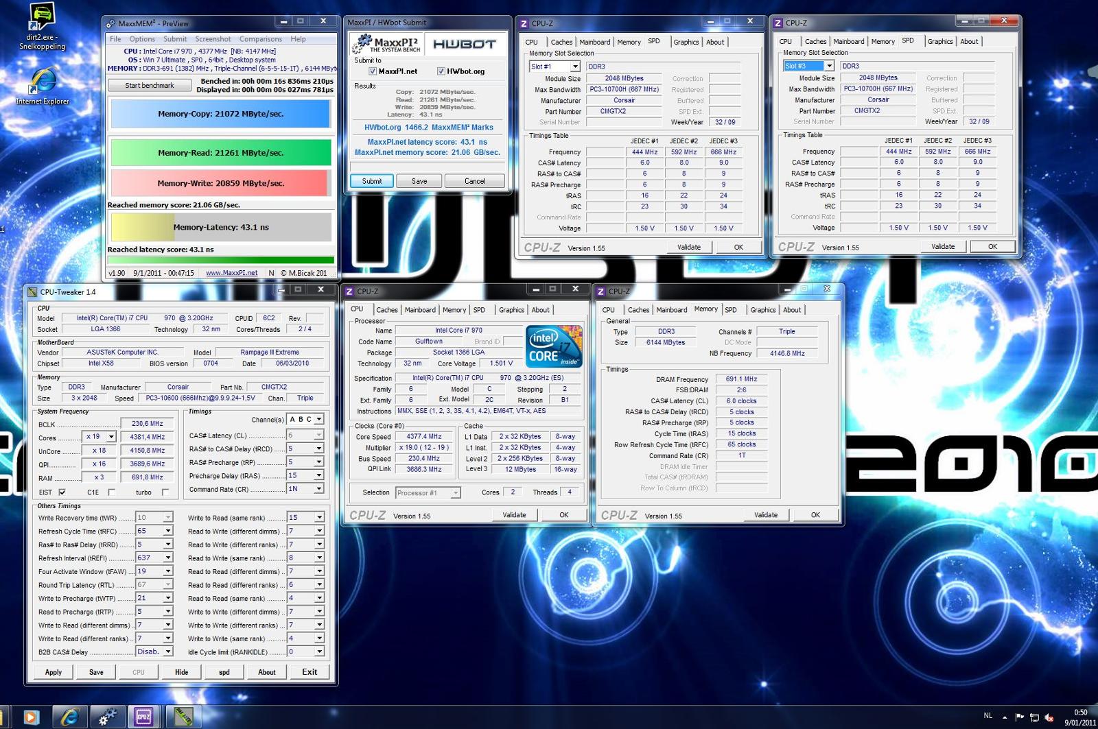Screen dimensions: 1098x729
Task: Switch to Mainboard tab in Slot #1 CPU-Z
Action: pyautogui.click(x=595, y=42)
